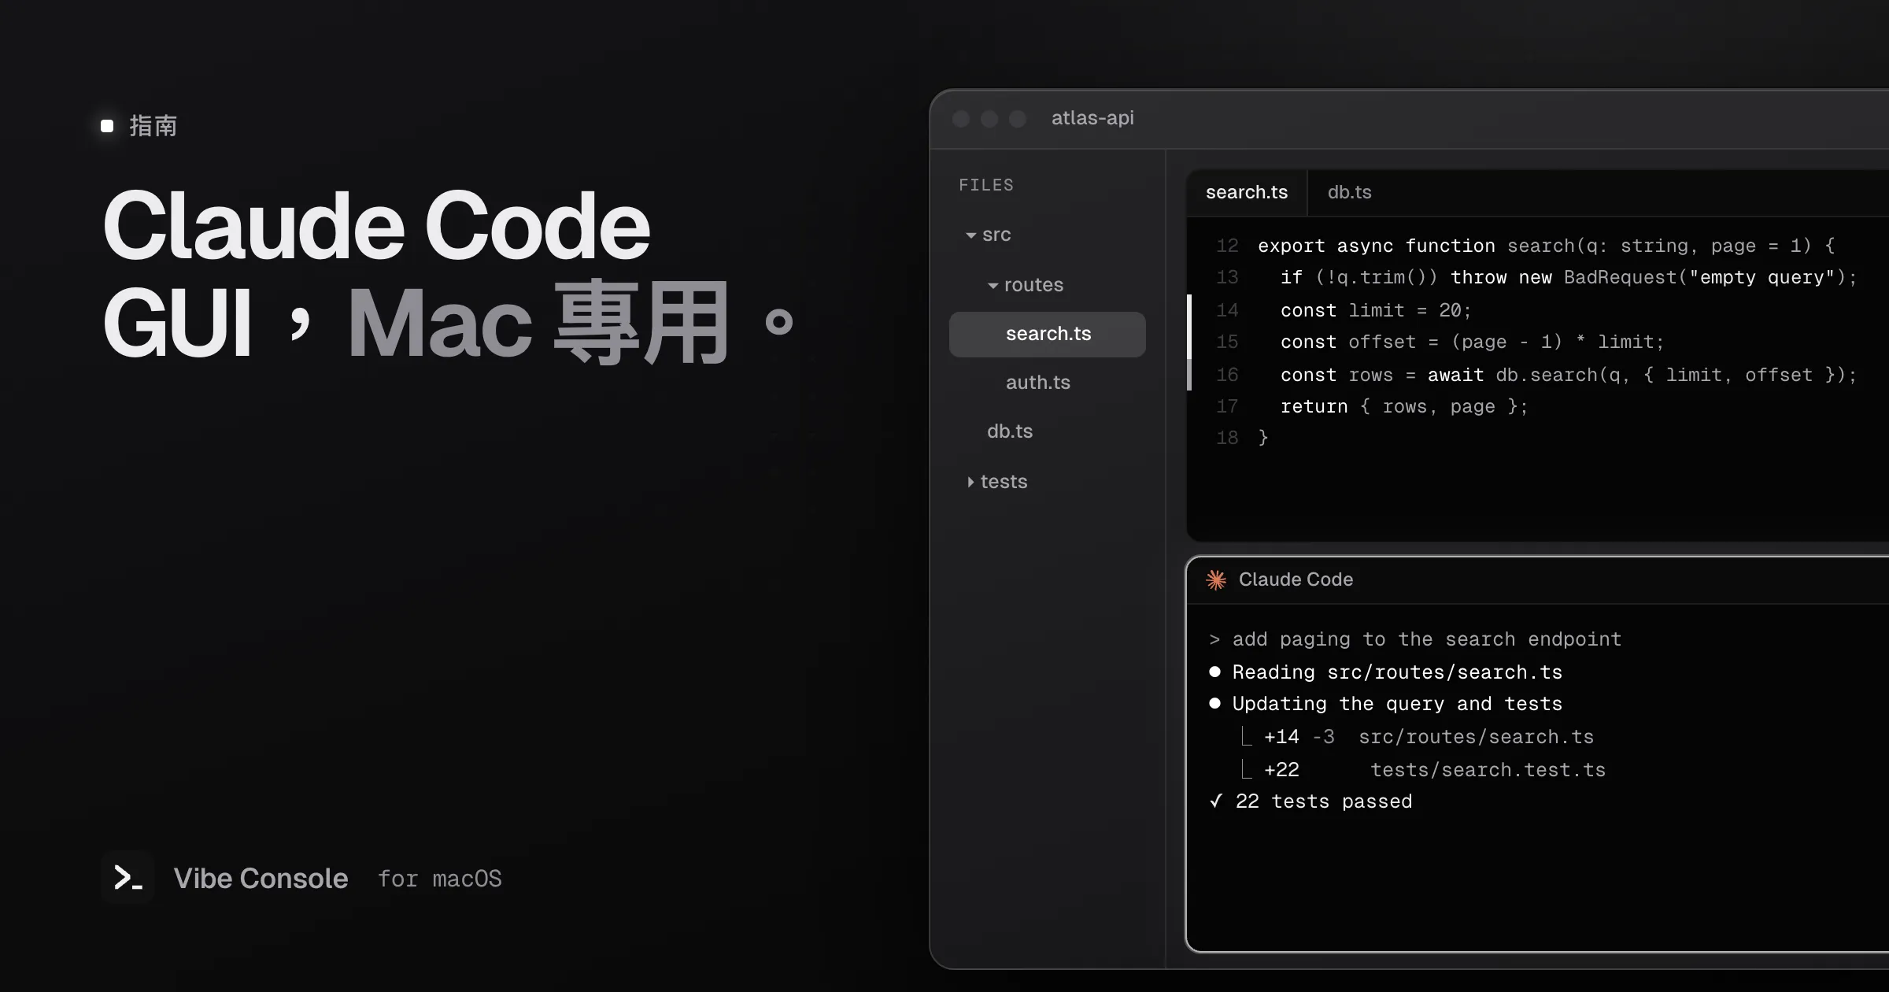Switch to the db.ts editor tab
Image resolution: width=1889 pixels, height=992 pixels.
pos(1349,192)
